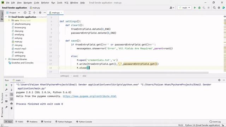Open the Terminal tool window
This screenshot has width=226, height=127.
coord(46,122)
